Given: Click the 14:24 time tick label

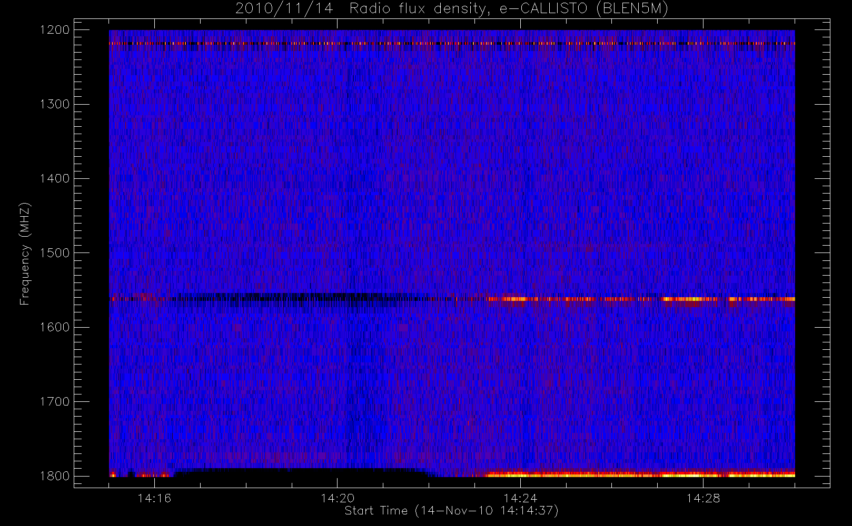Looking at the screenshot, I should (x=520, y=498).
